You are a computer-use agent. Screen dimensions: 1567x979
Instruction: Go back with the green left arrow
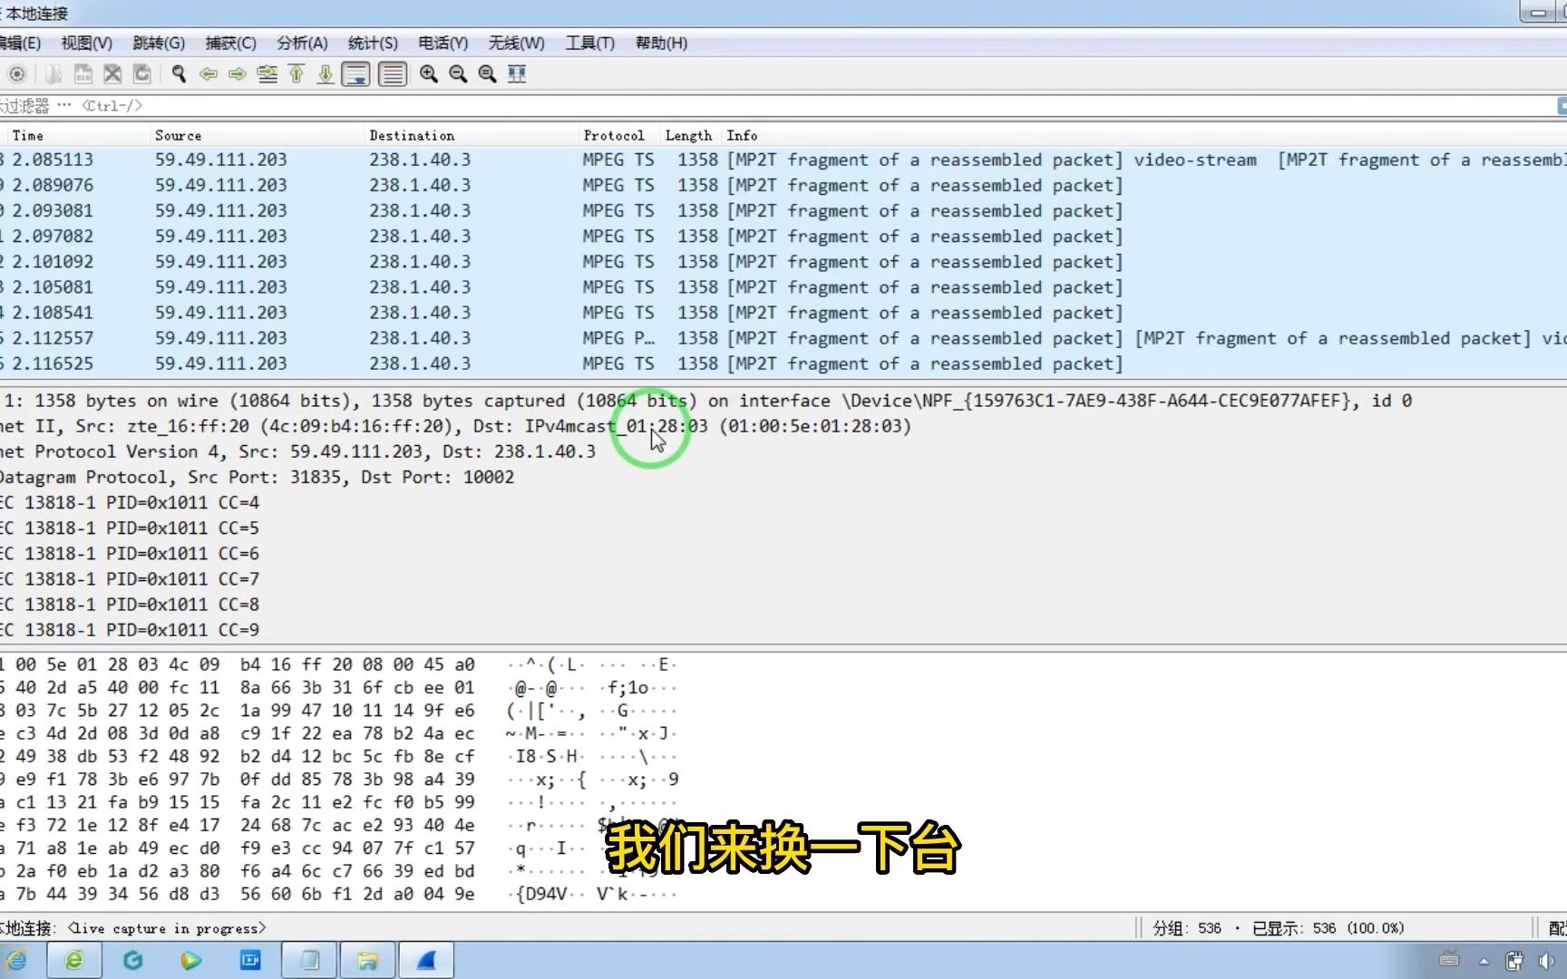[x=209, y=74]
